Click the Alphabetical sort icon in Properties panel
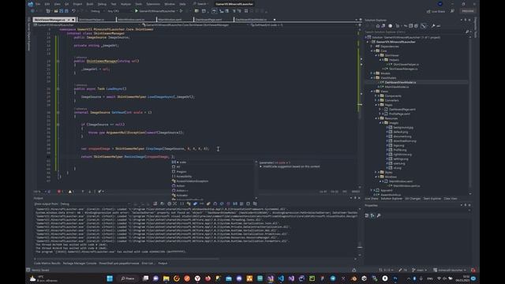This screenshot has width=505, height=284. 372,215
